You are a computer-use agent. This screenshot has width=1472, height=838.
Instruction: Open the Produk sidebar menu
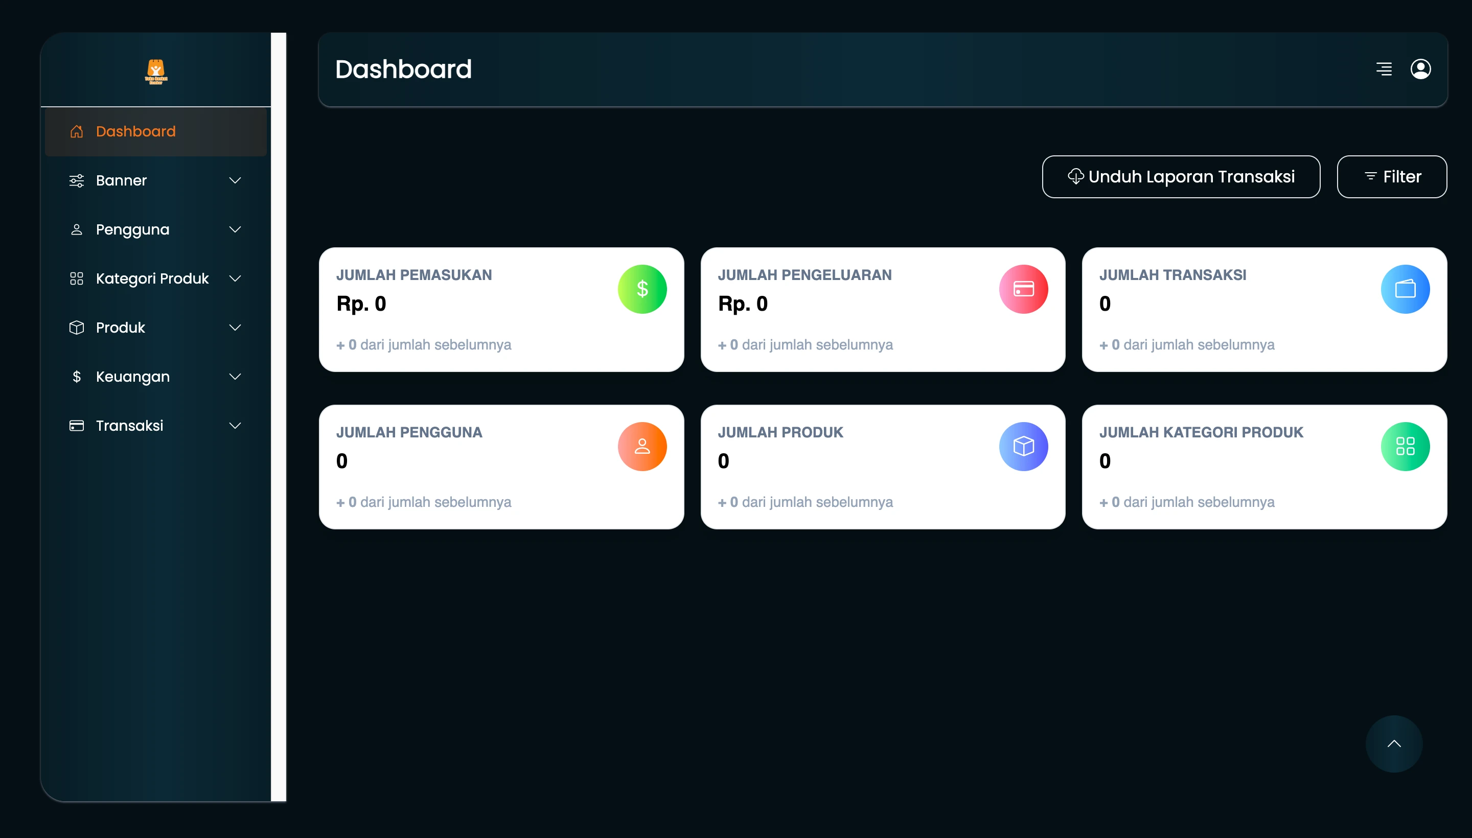click(x=121, y=328)
